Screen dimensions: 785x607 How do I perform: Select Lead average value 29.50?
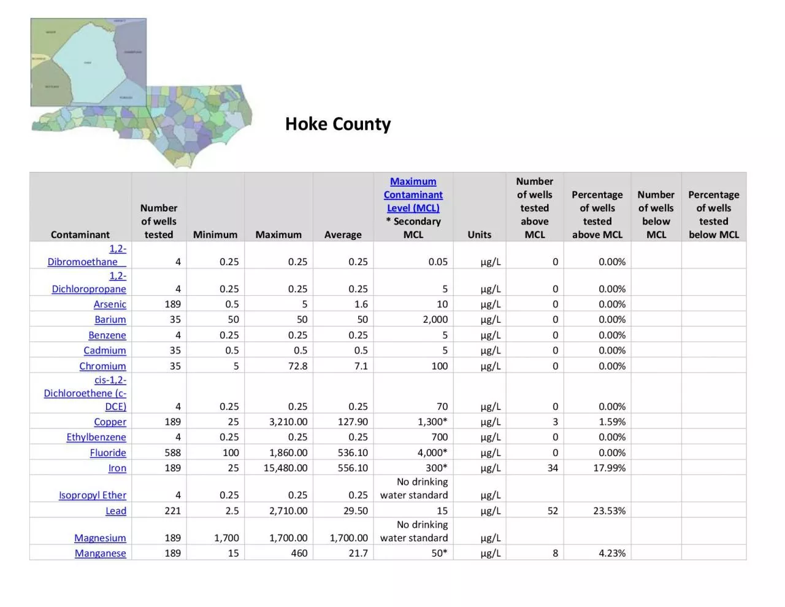point(356,511)
